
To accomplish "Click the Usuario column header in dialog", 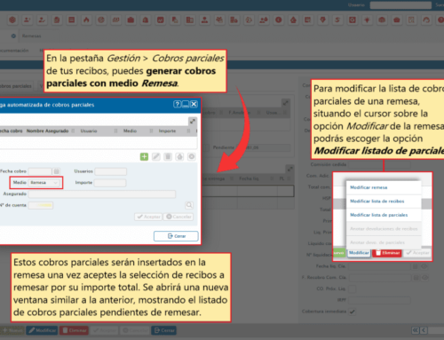I will [89, 130].
